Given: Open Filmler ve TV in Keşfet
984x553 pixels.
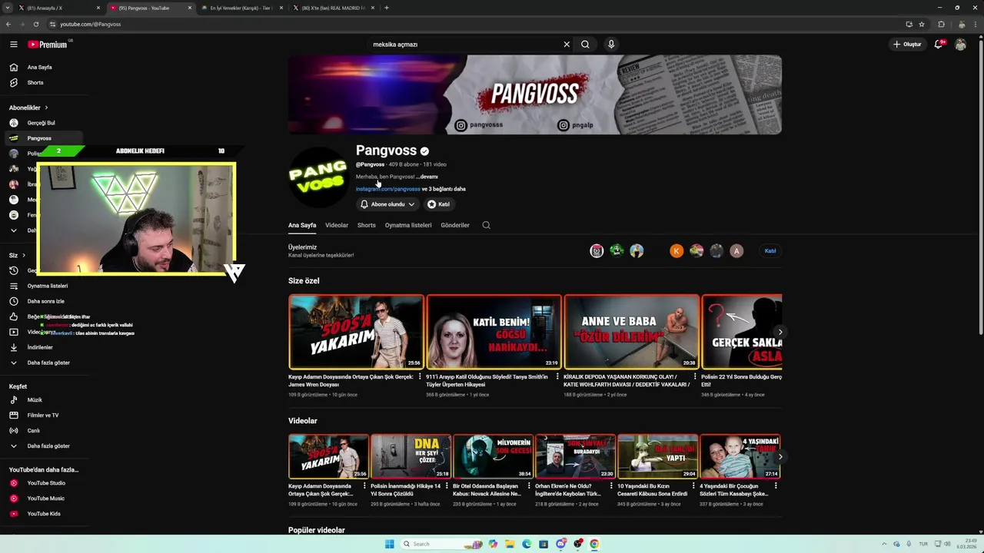Looking at the screenshot, I should tap(43, 416).
